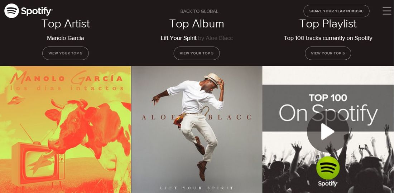Screen dimensions: 394x193
Task: Open Manolo Garcia album cover image
Action: coord(65,130)
